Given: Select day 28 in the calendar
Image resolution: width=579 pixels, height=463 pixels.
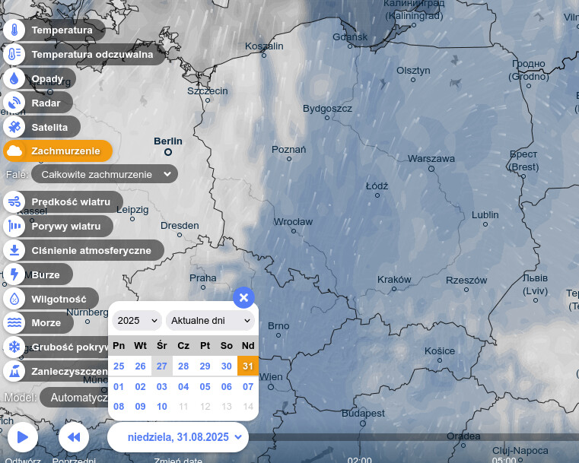Looking at the screenshot, I should pos(183,366).
